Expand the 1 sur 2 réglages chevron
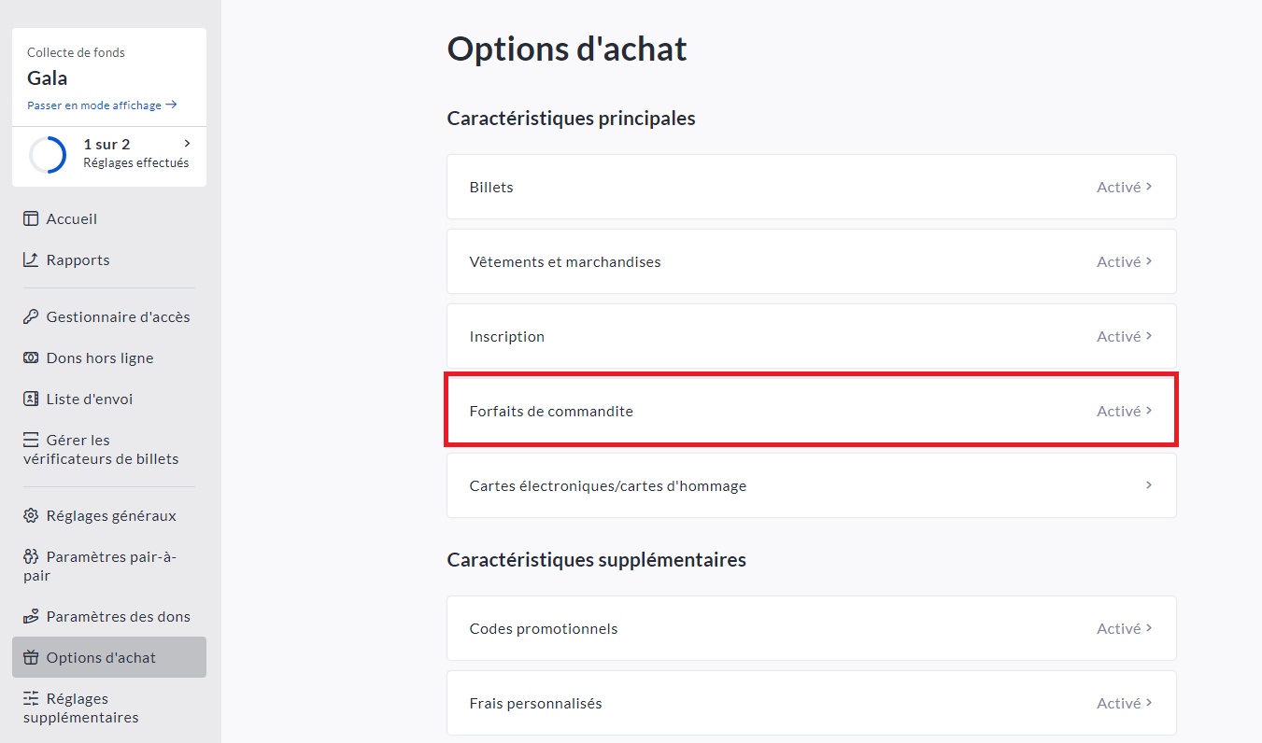 click(x=188, y=144)
